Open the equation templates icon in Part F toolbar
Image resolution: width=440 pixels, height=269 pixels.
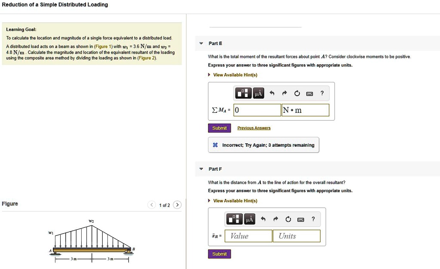click(x=235, y=219)
